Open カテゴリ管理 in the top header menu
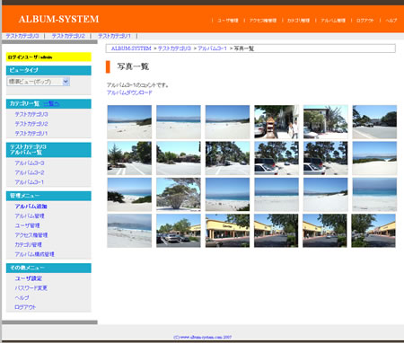Screen dimensions: 404x343 298,21
